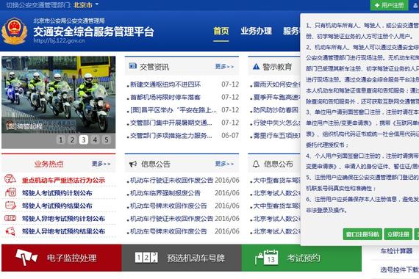
Task: Open 驾驶人考试预约计划公布 link
Action: [x=57, y=193]
